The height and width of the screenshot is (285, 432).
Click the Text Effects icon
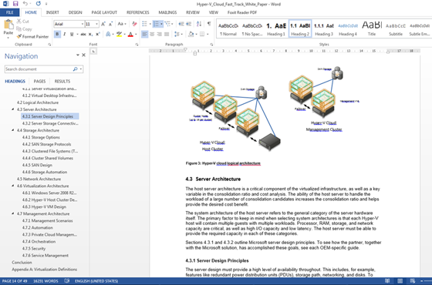pos(108,34)
